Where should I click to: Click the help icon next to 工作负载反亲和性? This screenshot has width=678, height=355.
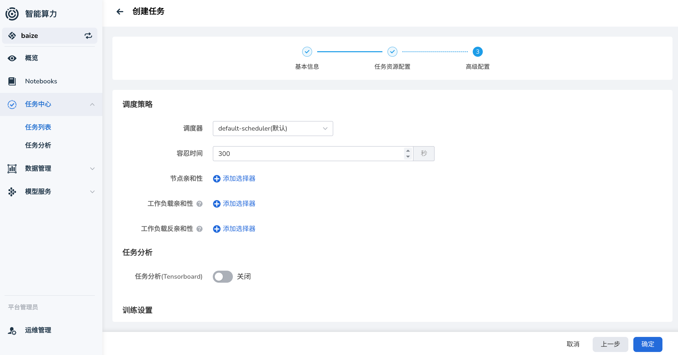pos(199,229)
